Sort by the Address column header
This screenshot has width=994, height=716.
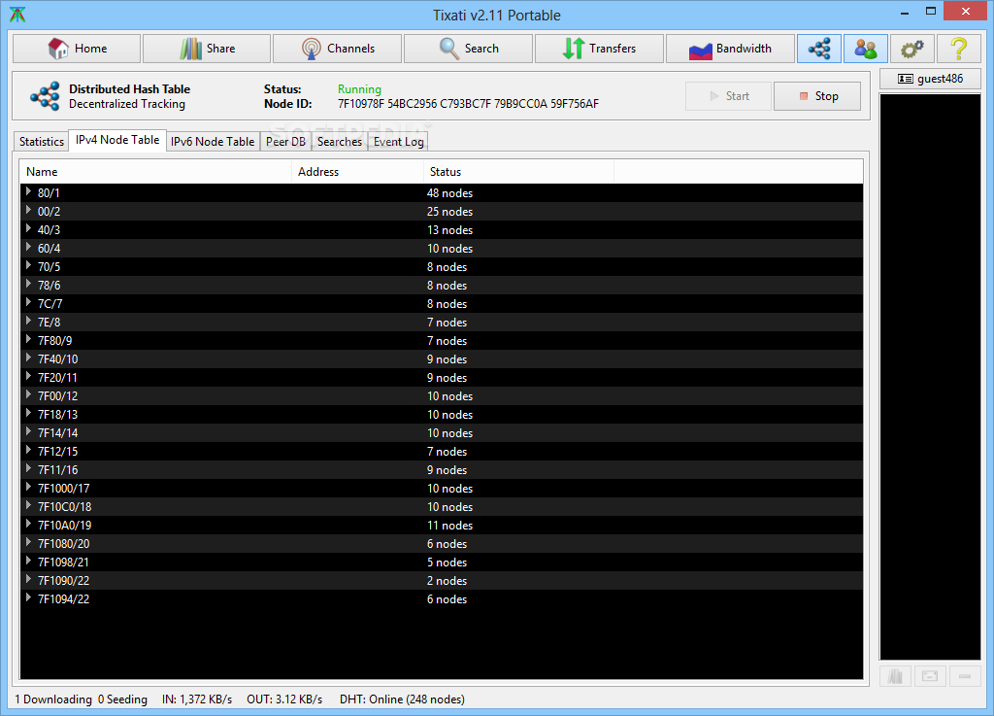pyautogui.click(x=357, y=172)
